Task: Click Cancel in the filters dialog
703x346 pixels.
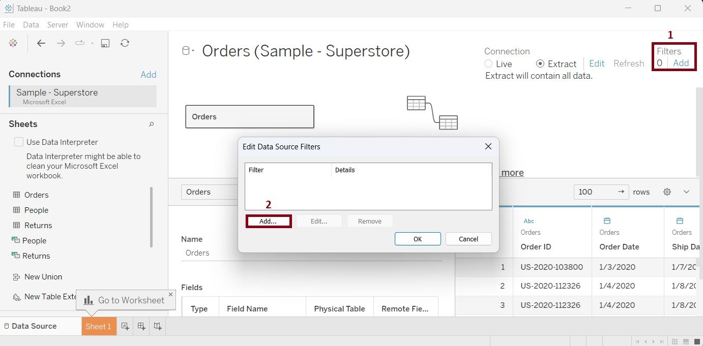Action: [468, 239]
